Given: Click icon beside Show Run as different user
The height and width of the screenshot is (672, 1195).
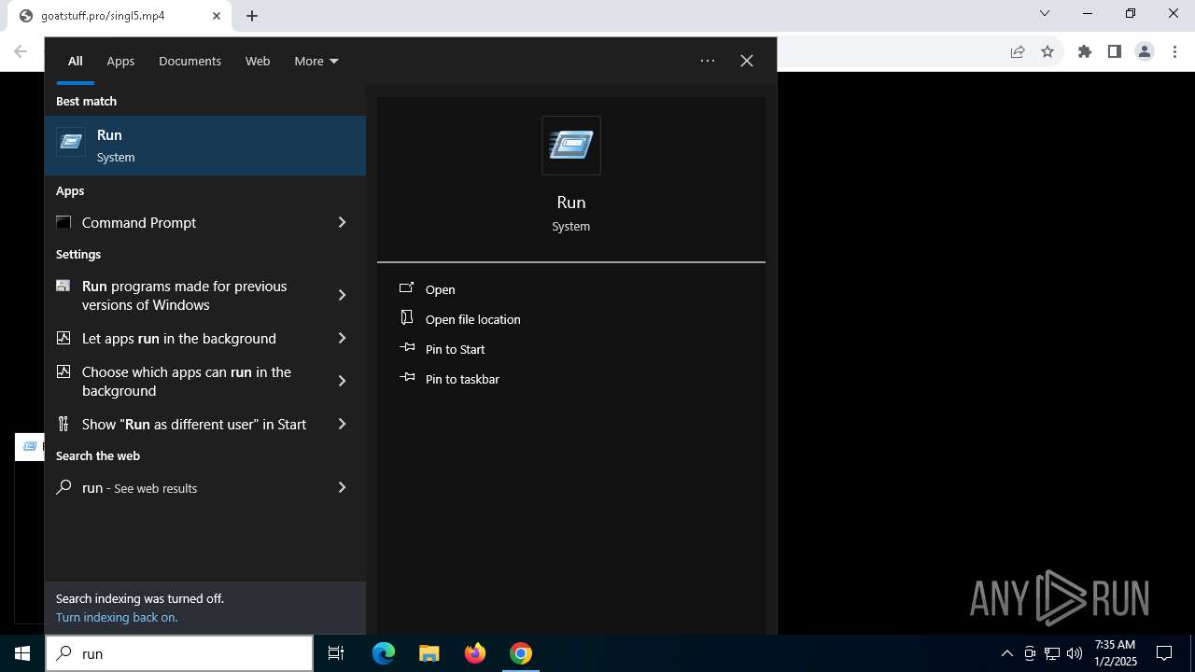Looking at the screenshot, I should pyautogui.click(x=63, y=424).
